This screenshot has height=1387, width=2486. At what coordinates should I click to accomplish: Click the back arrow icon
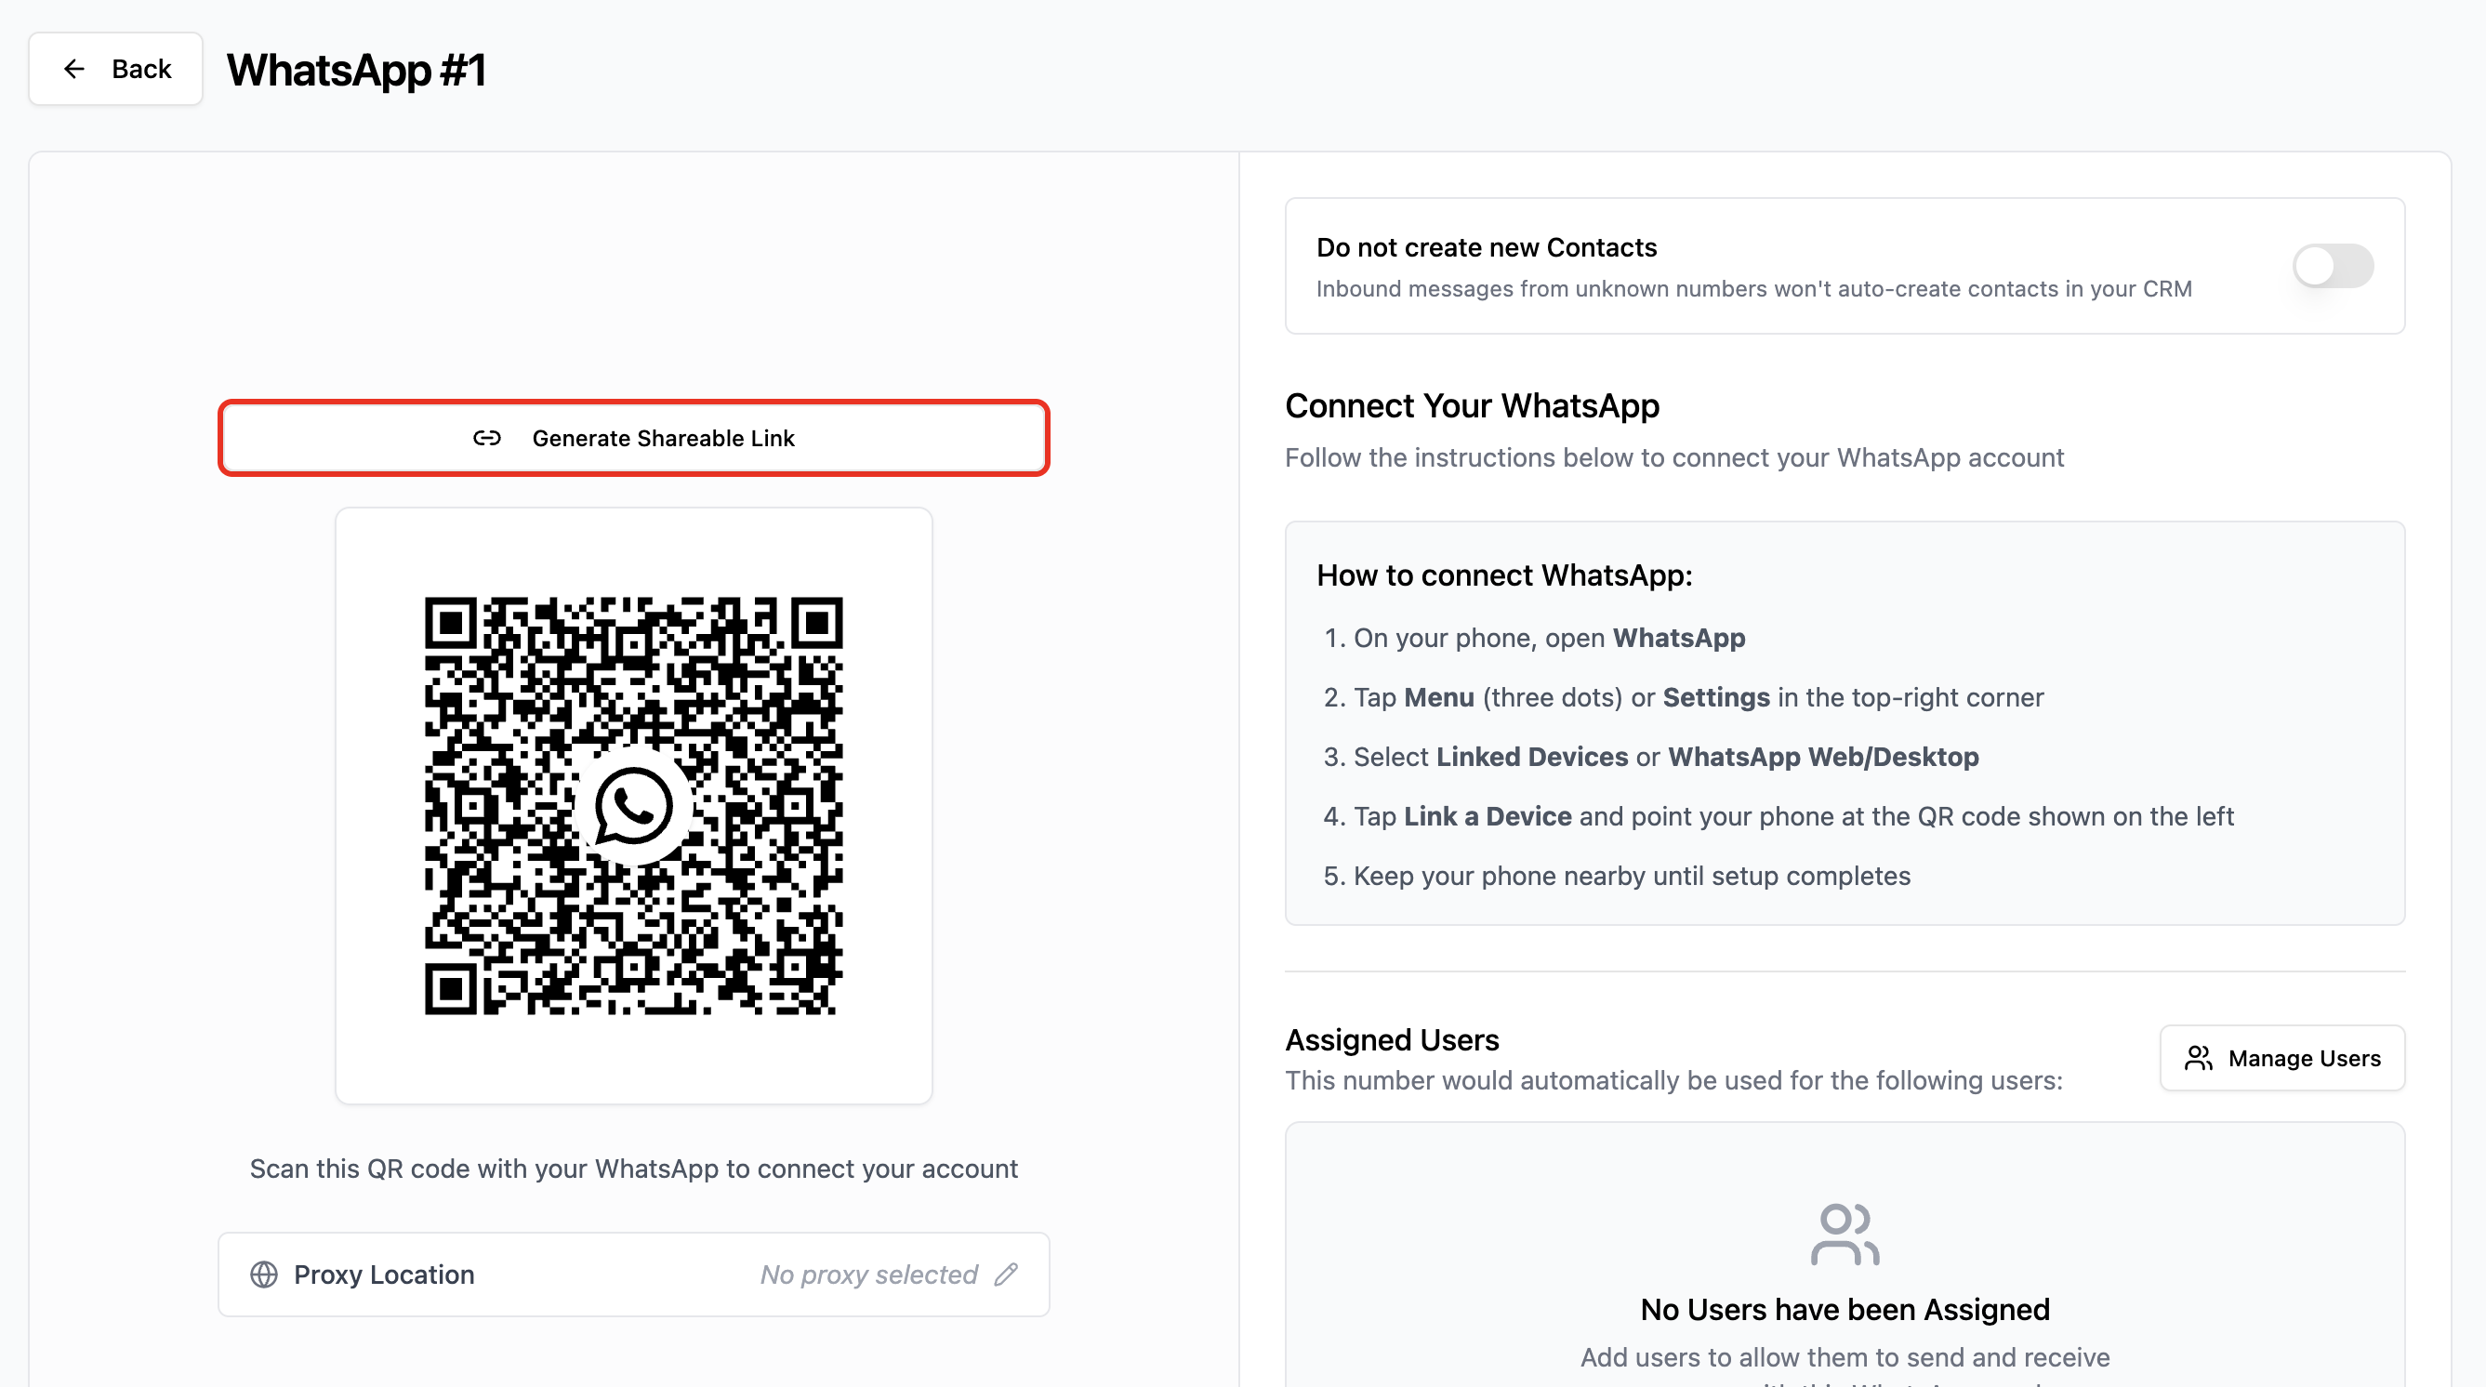(75, 69)
